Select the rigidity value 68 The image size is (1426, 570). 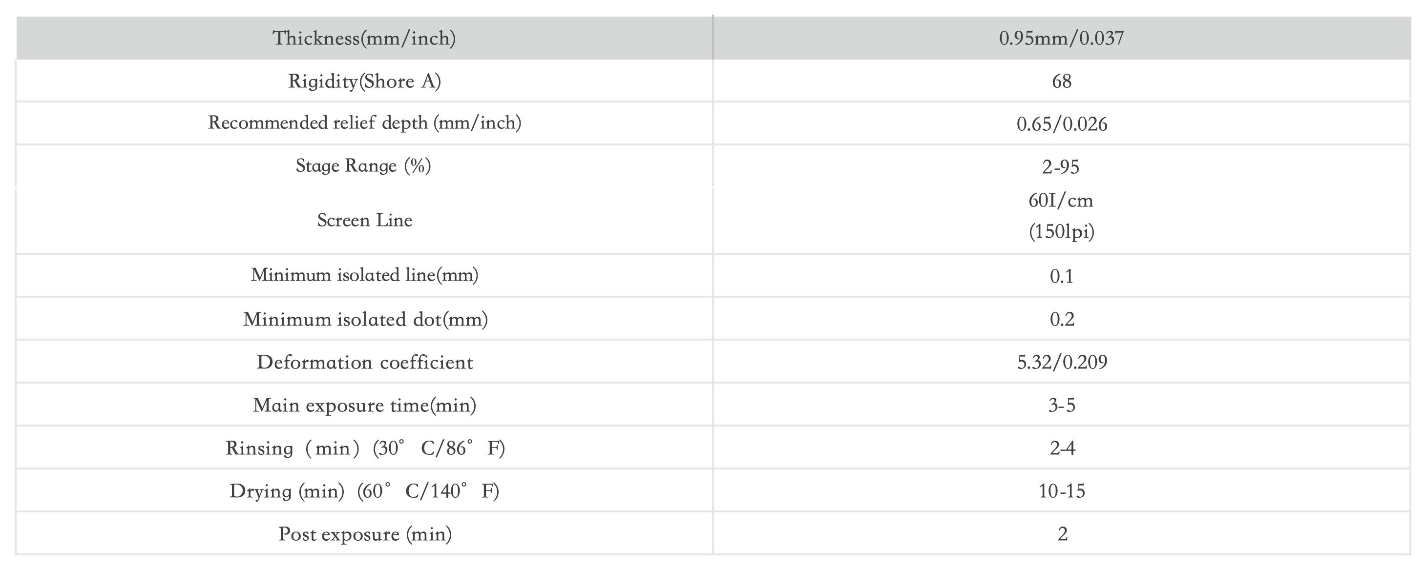click(1061, 81)
